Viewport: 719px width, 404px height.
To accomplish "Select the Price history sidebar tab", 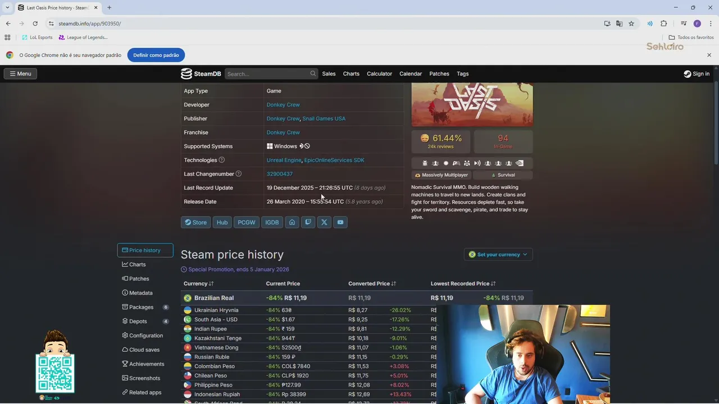I will (x=145, y=250).
